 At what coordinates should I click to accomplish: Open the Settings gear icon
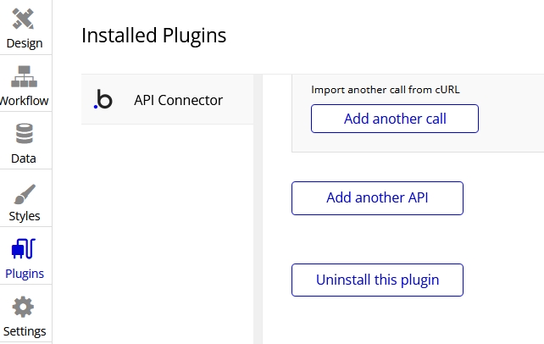click(x=24, y=307)
